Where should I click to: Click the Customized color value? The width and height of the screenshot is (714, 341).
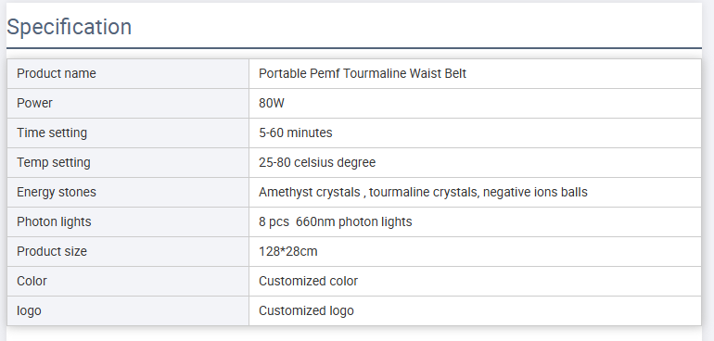pyautogui.click(x=308, y=281)
